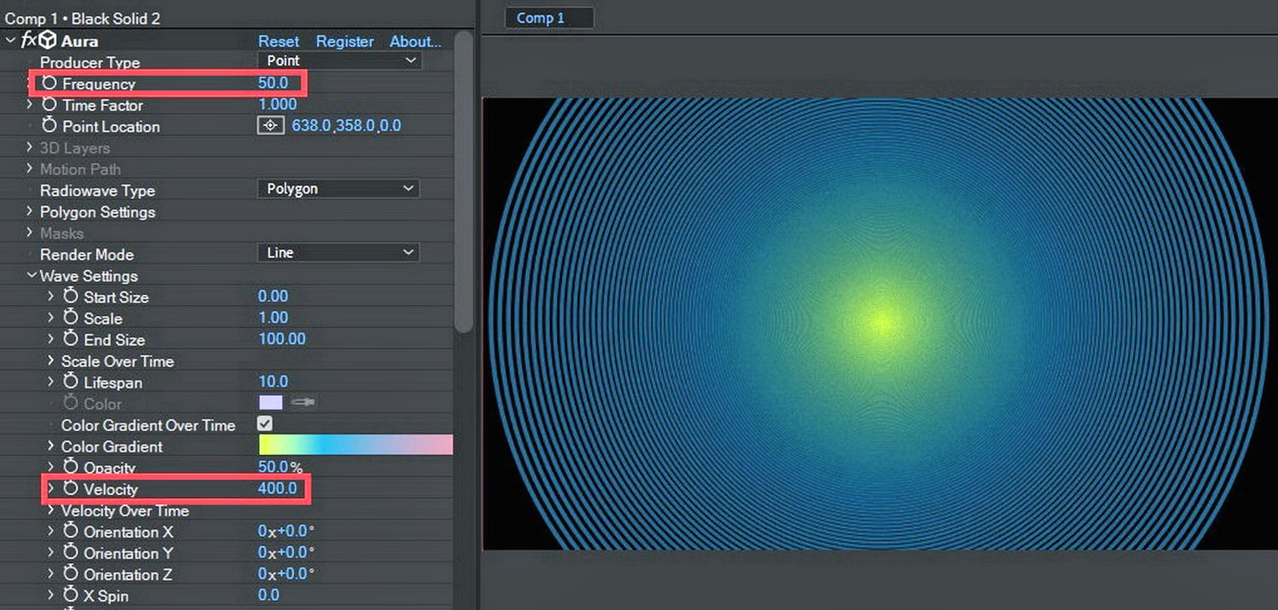Viewport: 1278px width, 610px height.
Task: Select the Aura effect name
Action: click(x=79, y=41)
